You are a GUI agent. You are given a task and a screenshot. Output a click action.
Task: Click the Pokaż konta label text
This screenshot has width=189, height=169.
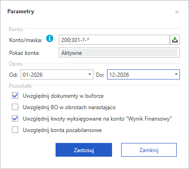click(24, 53)
